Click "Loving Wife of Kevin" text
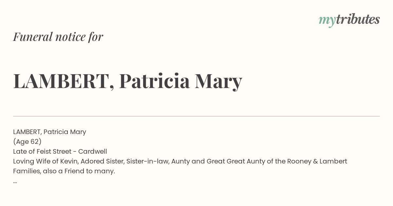Image resolution: width=393 pixels, height=206 pixels. 46,161
